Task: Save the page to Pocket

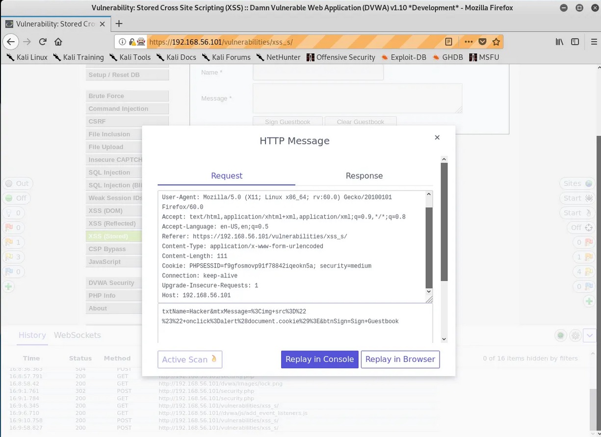Action: [x=482, y=42]
